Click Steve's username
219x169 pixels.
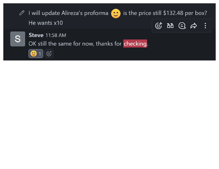pyautogui.click(x=36, y=35)
